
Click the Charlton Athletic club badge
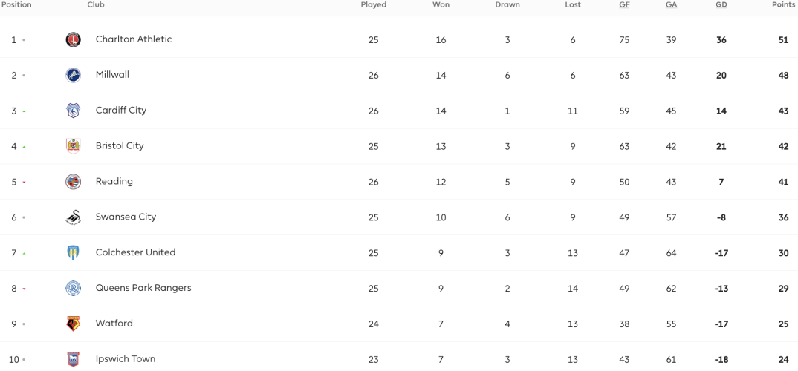point(74,39)
